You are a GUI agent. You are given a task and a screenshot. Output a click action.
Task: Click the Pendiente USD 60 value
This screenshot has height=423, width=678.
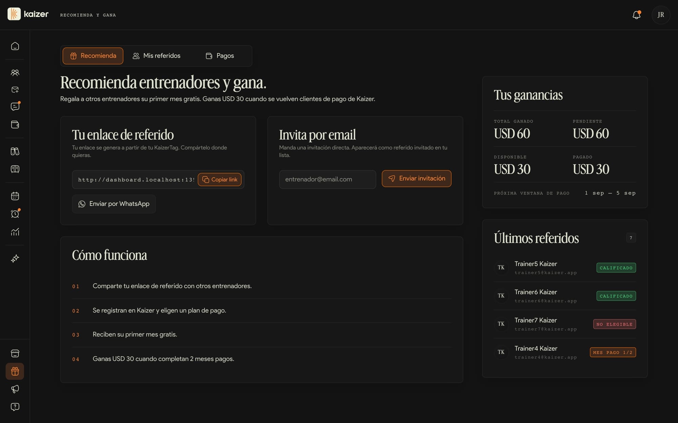pyautogui.click(x=591, y=134)
